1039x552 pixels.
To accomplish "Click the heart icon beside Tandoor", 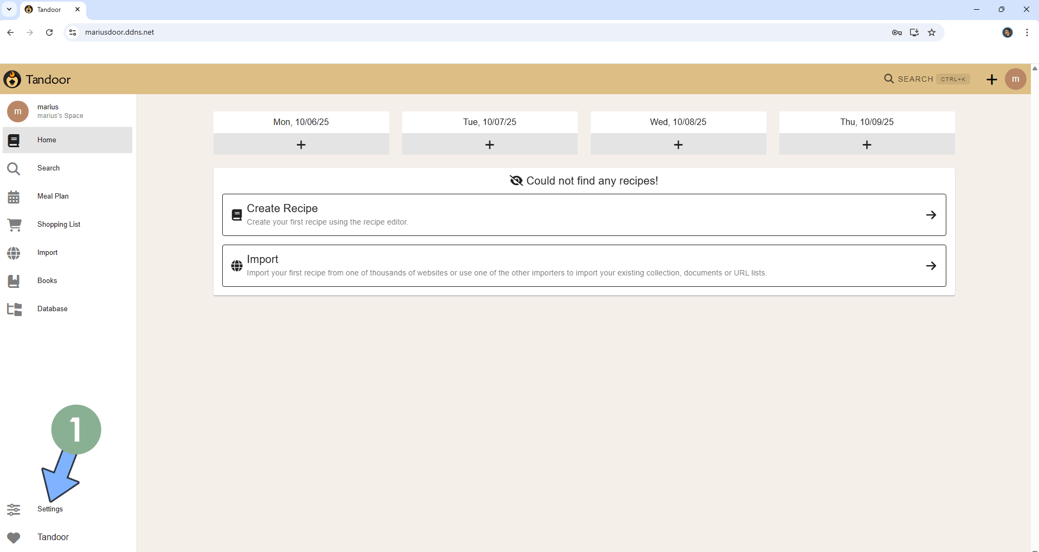I will pyautogui.click(x=14, y=537).
